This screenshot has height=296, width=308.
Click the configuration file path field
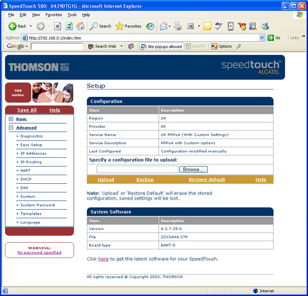(137, 169)
